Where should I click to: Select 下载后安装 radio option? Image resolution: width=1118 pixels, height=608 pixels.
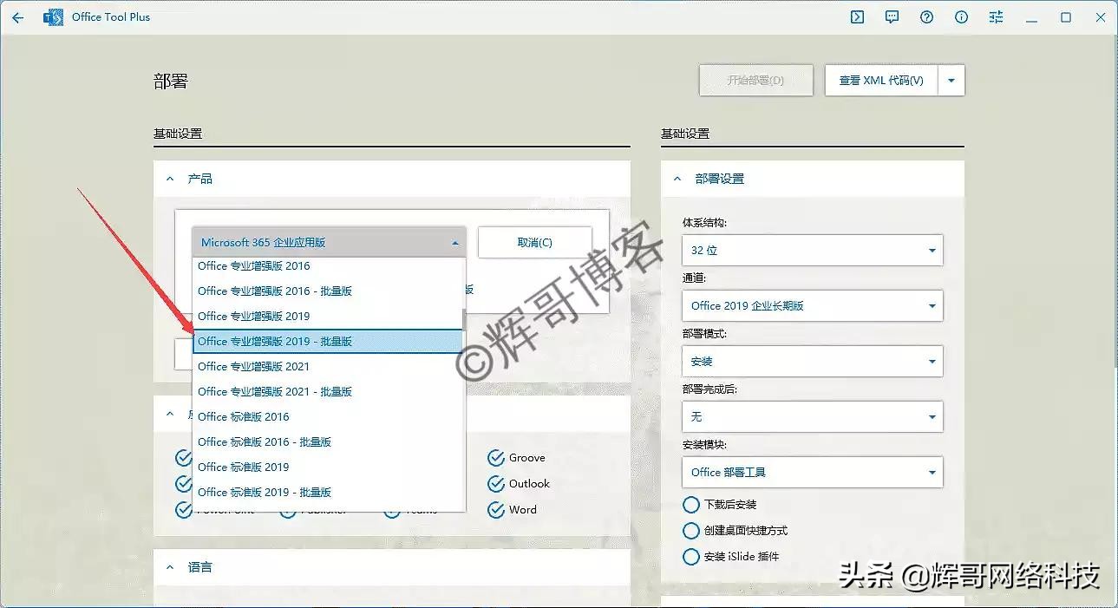point(690,504)
